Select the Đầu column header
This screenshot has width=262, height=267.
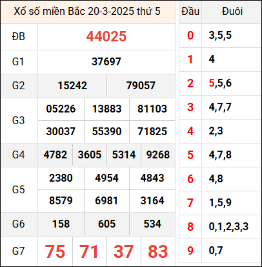pyautogui.click(x=190, y=12)
